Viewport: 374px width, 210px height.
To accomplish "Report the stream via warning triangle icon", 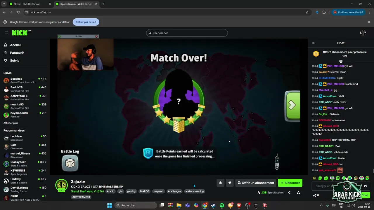I will pyautogui.click(x=298, y=192).
